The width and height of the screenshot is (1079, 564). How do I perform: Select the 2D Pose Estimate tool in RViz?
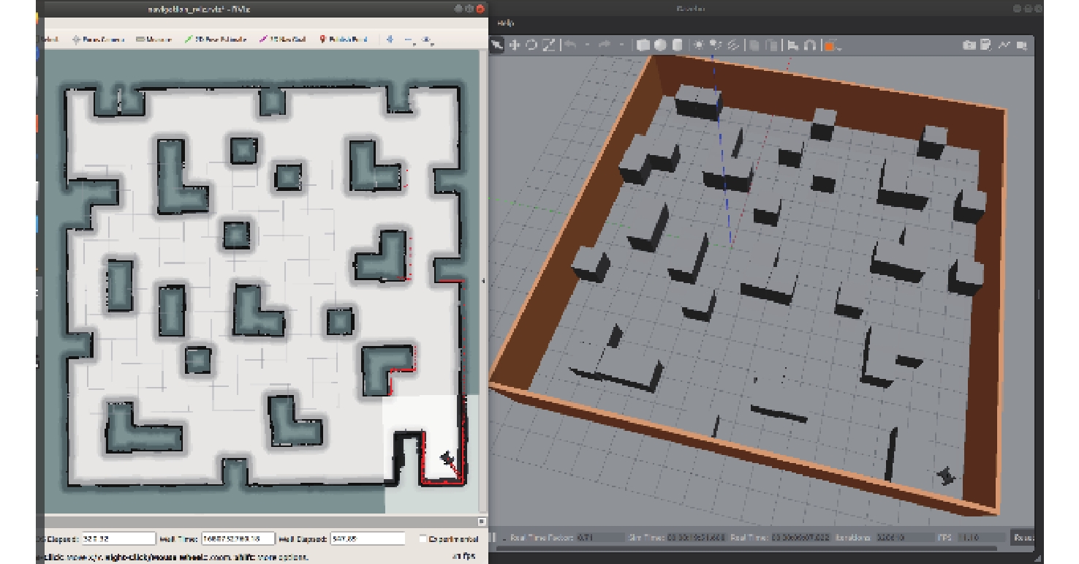click(x=215, y=40)
